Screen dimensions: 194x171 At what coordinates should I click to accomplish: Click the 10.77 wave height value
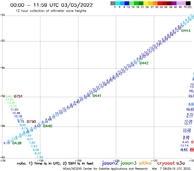pyautogui.click(x=188, y=124)
